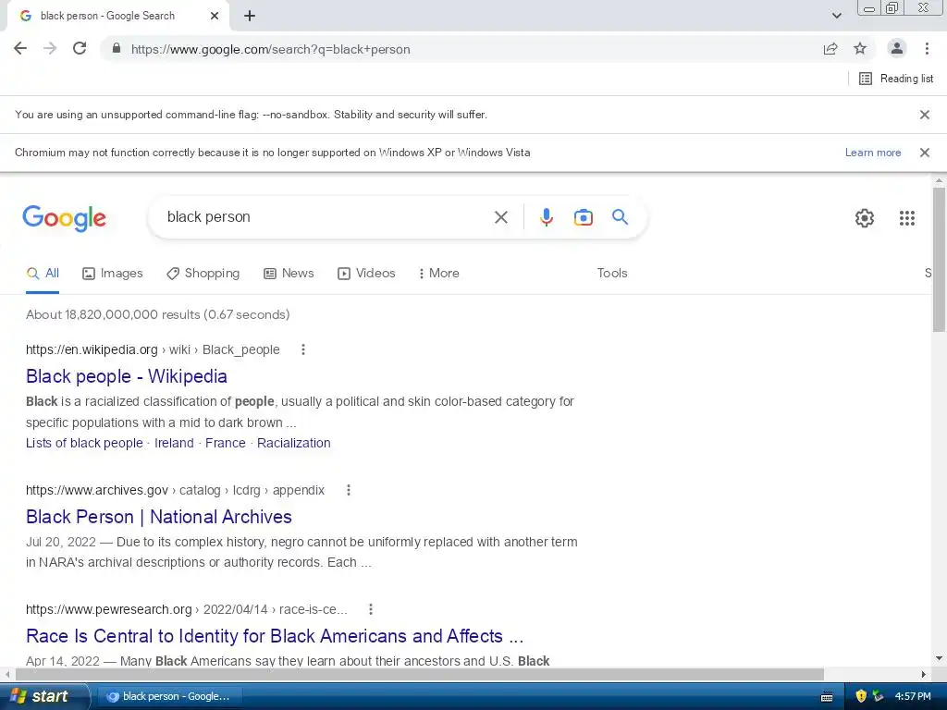Expand the More search categories menu
947x710 pixels.
click(439, 274)
